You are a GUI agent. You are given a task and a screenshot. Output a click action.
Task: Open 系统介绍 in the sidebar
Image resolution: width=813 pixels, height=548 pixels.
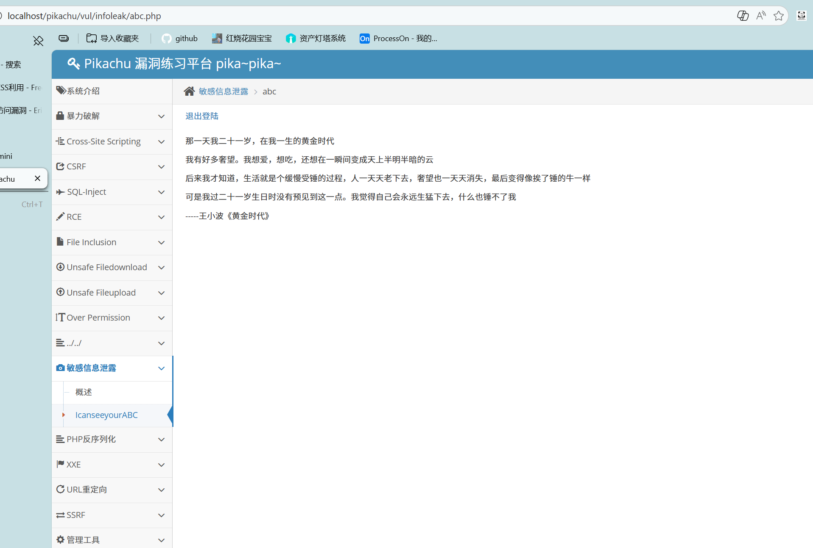83,91
